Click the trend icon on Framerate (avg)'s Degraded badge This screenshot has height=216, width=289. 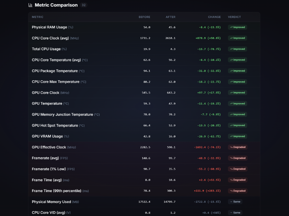pos(232,158)
